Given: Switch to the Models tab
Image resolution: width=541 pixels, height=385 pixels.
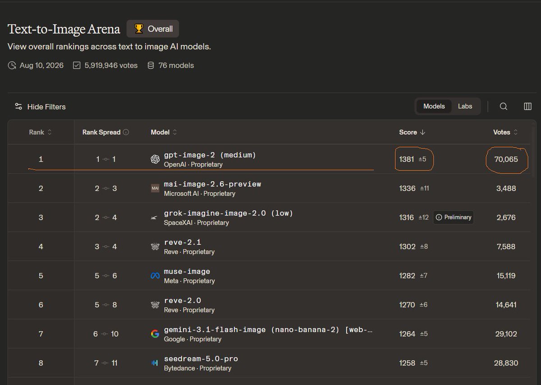Looking at the screenshot, I should tap(434, 106).
